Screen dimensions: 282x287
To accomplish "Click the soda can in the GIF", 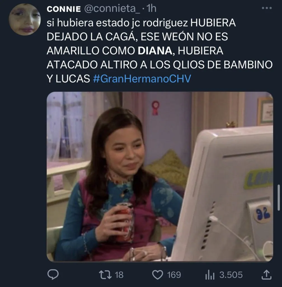I will click(126, 222).
